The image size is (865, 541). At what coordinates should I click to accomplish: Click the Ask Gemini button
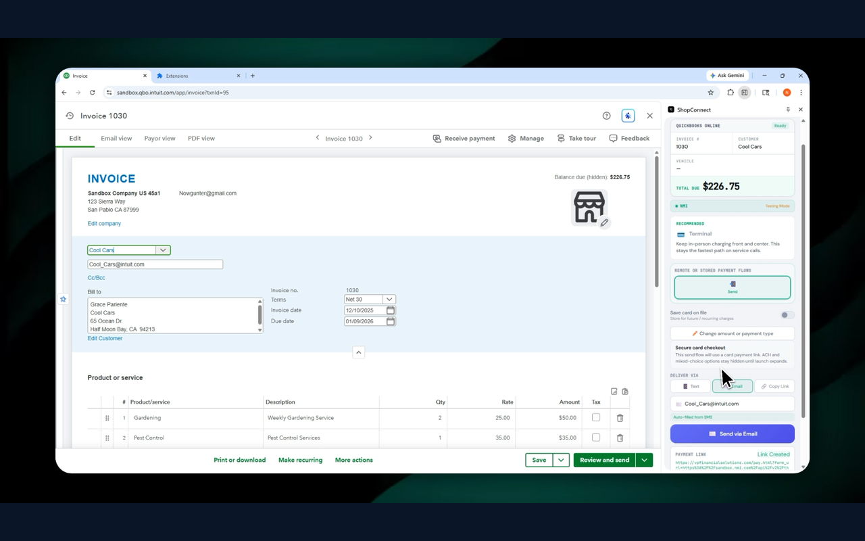click(x=727, y=76)
